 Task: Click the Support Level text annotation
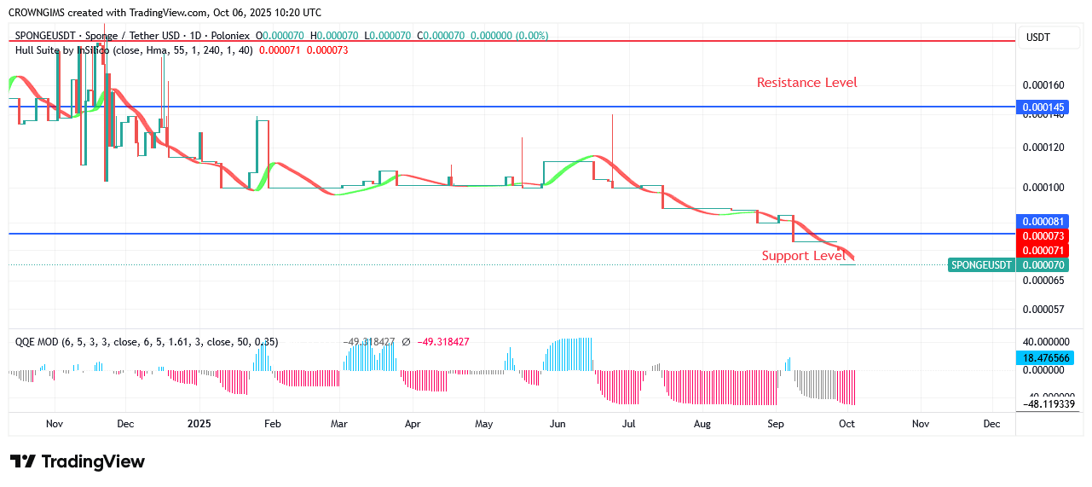point(803,256)
